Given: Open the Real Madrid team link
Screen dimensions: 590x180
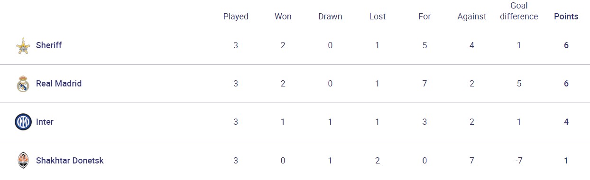Looking at the screenshot, I should (x=59, y=84).
